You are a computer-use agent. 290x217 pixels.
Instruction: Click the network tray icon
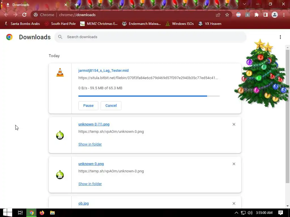point(243,213)
